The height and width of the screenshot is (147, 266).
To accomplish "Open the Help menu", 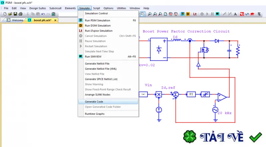I will coord(146,8).
